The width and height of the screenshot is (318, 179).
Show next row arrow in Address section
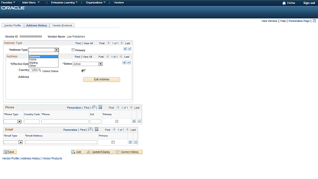coord(121,56)
